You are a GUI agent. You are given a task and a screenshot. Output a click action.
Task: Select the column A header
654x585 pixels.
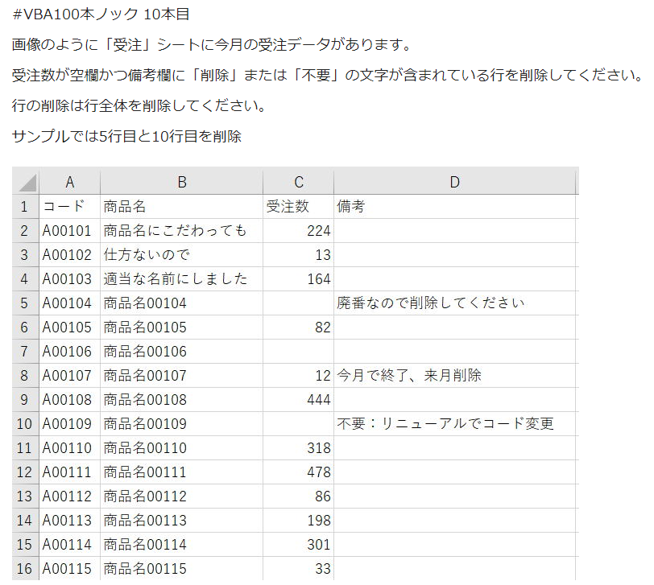tap(69, 182)
